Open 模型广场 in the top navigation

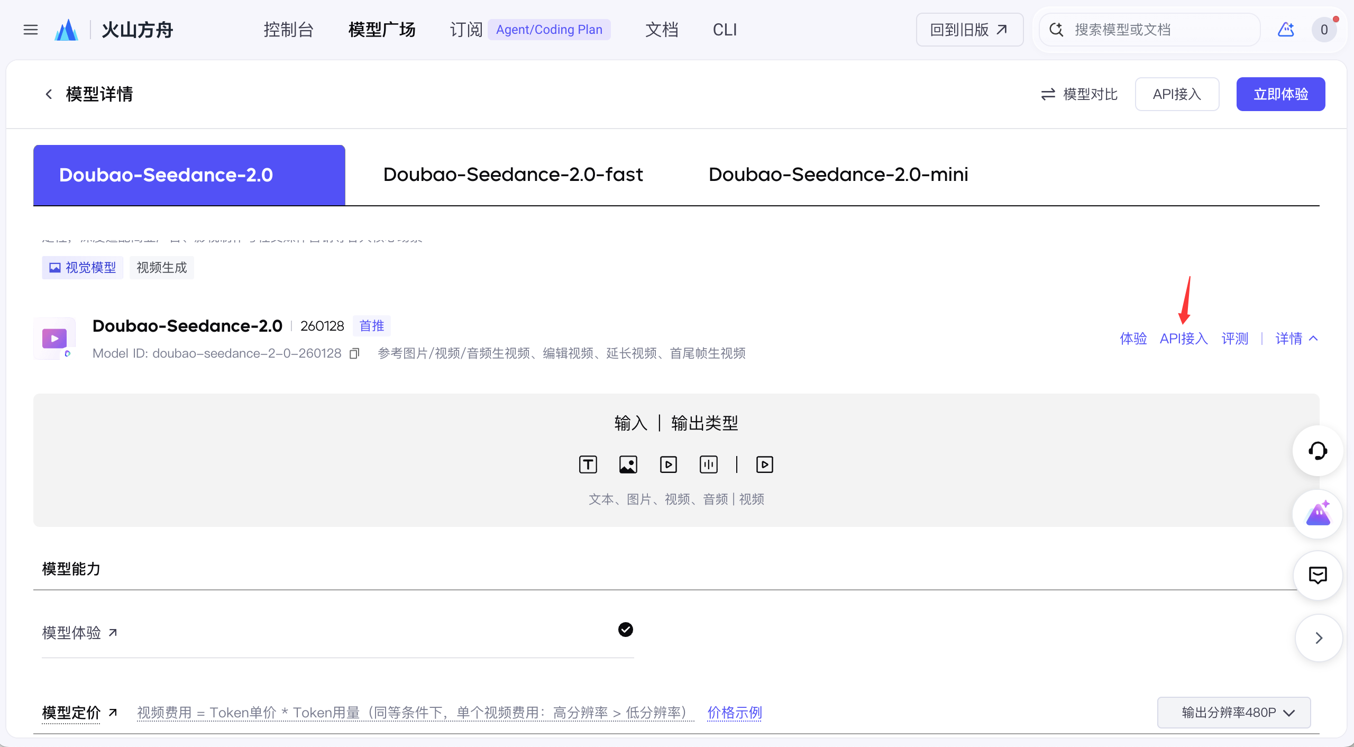tap(382, 30)
